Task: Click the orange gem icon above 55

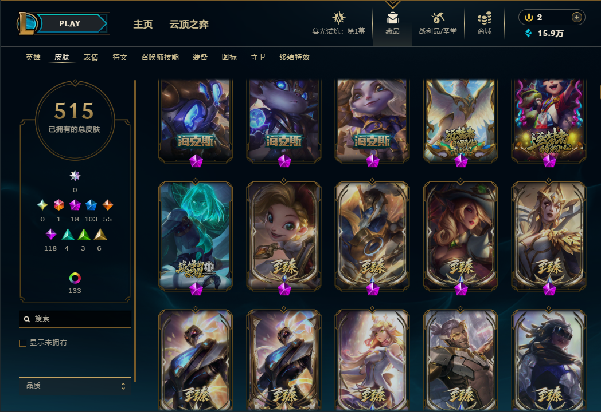Action: point(108,205)
